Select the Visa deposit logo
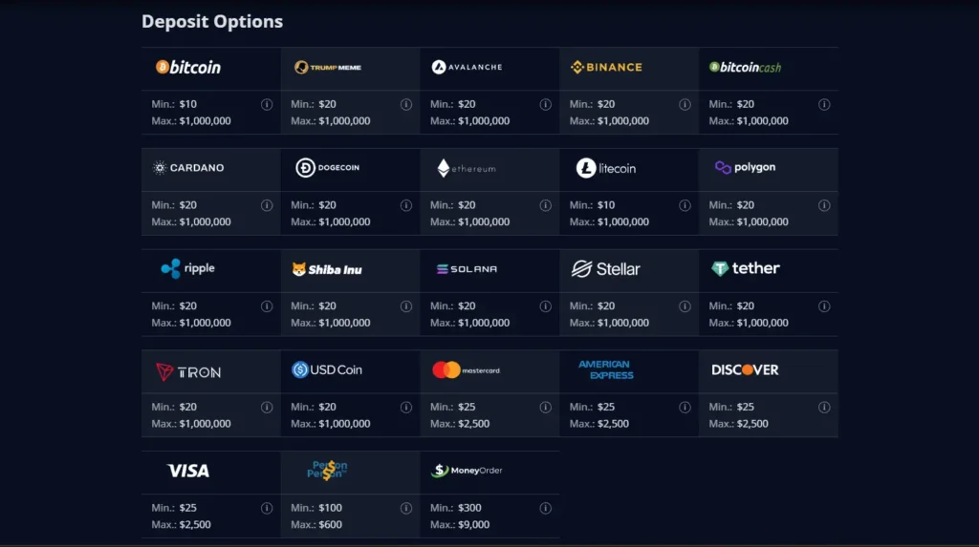Image resolution: width=979 pixels, height=547 pixels. click(x=188, y=471)
